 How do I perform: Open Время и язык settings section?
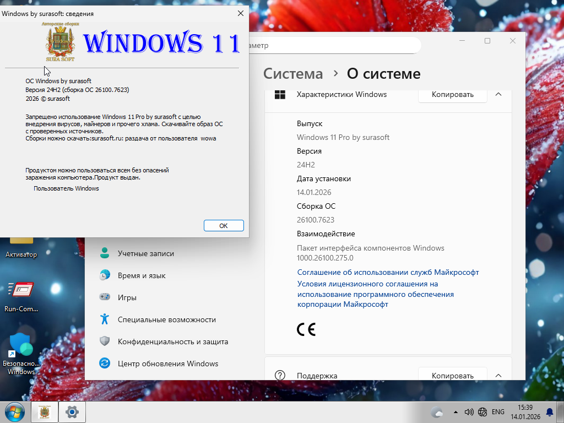pyautogui.click(x=142, y=275)
